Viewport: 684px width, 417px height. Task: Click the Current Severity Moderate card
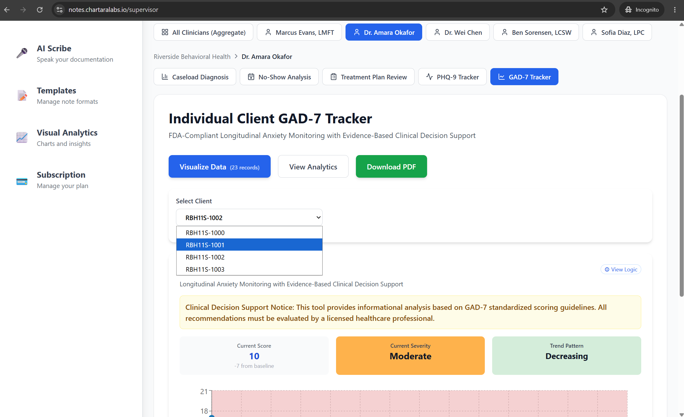coord(410,356)
